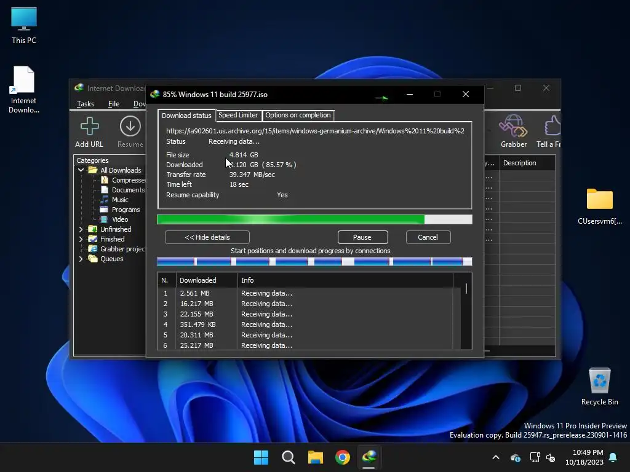Click the Programs category icon
This screenshot has width=630, height=472.
pos(105,210)
